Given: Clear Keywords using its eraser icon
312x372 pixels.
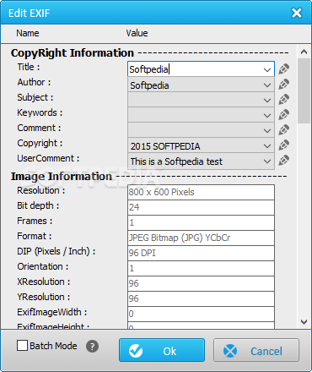Looking at the screenshot, I should 283,114.
